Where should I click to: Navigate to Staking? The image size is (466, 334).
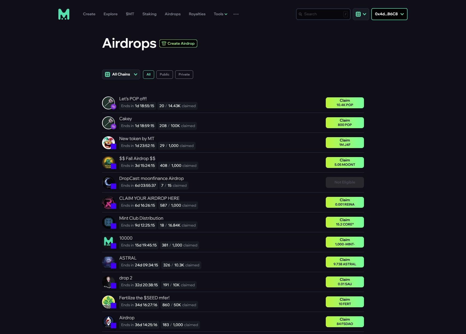click(x=150, y=14)
